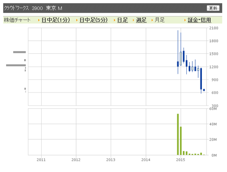
Task: Click the 2013 label on time axis
Action: [111, 160]
